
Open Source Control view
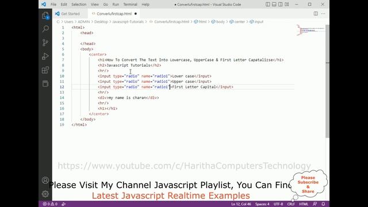(45, 42)
